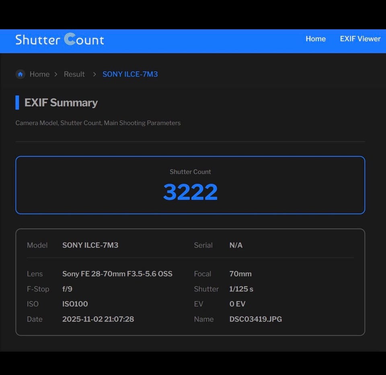Click the EXIF Summary heading
This screenshot has height=375, width=386.
coord(61,103)
